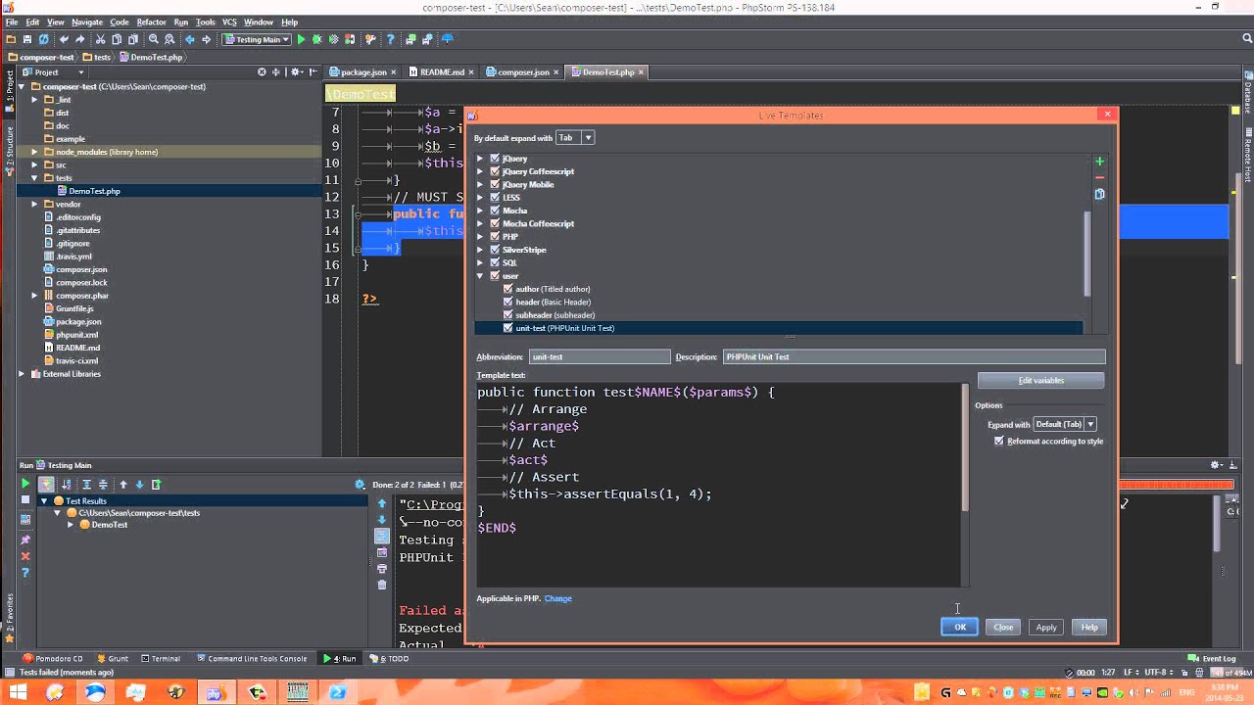Uncheck the SQL template group

(x=495, y=262)
